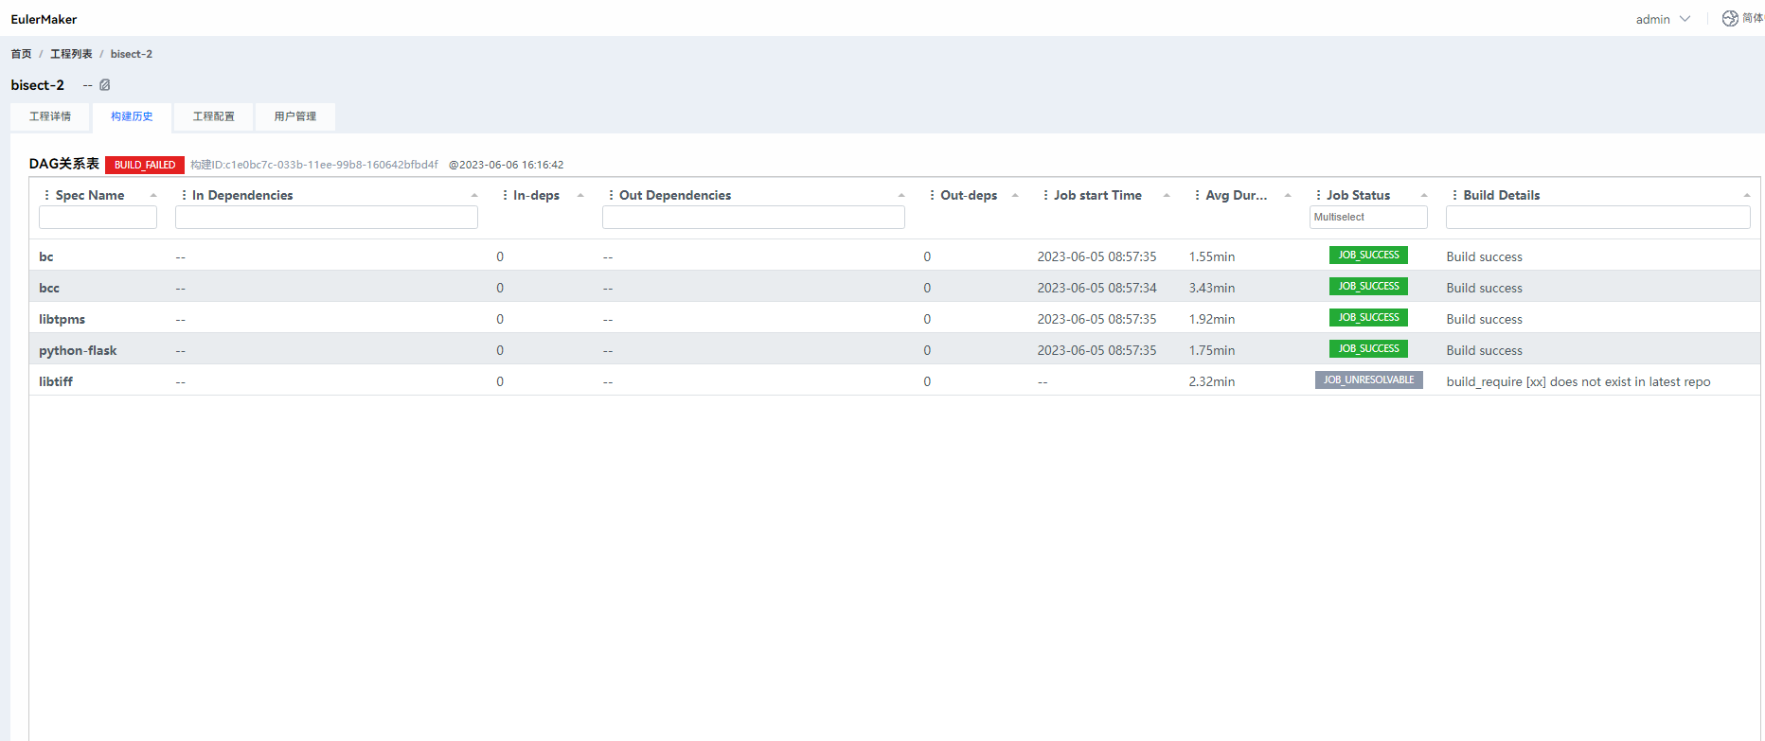The width and height of the screenshot is (1765, 741).
Task: Go to 工程列表 breadcrumb link
Action: pos(71,54)
